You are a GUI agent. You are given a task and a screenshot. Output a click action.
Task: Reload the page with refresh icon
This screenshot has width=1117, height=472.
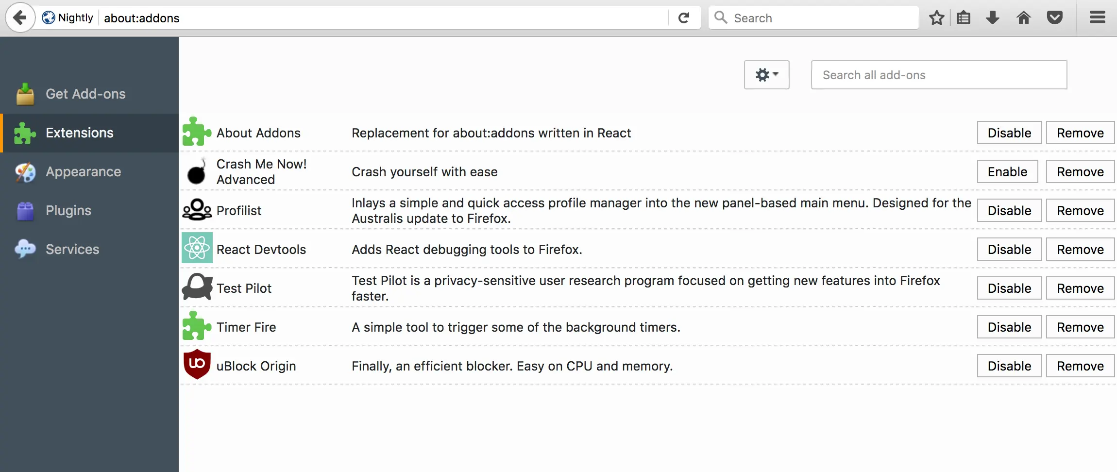click(684, 18)
